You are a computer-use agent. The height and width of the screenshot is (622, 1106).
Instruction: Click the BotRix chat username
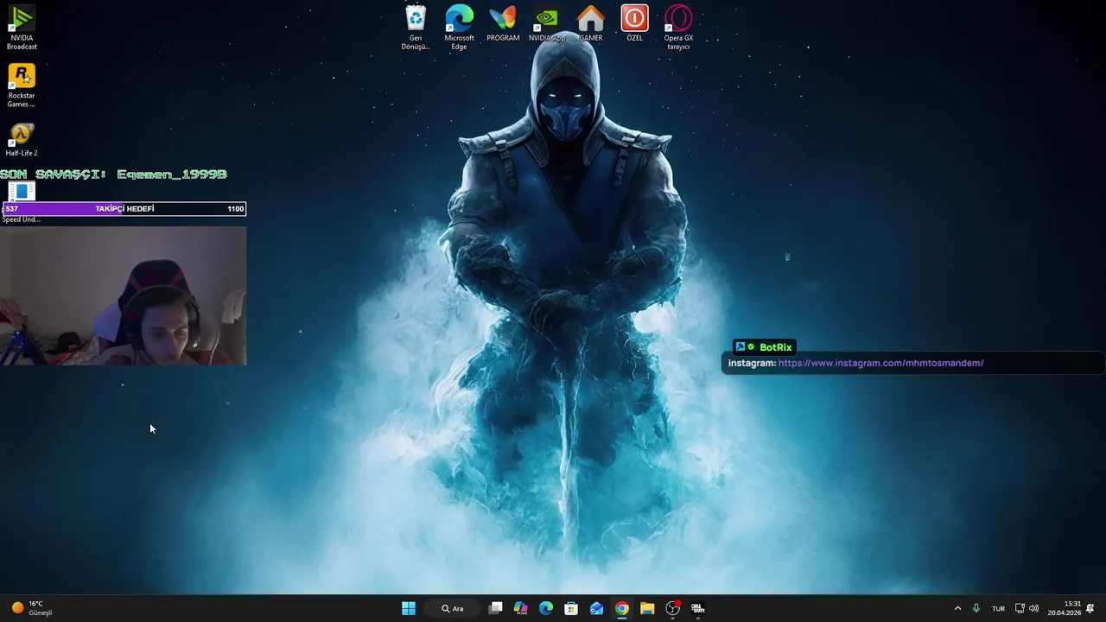tap(775, 347)
